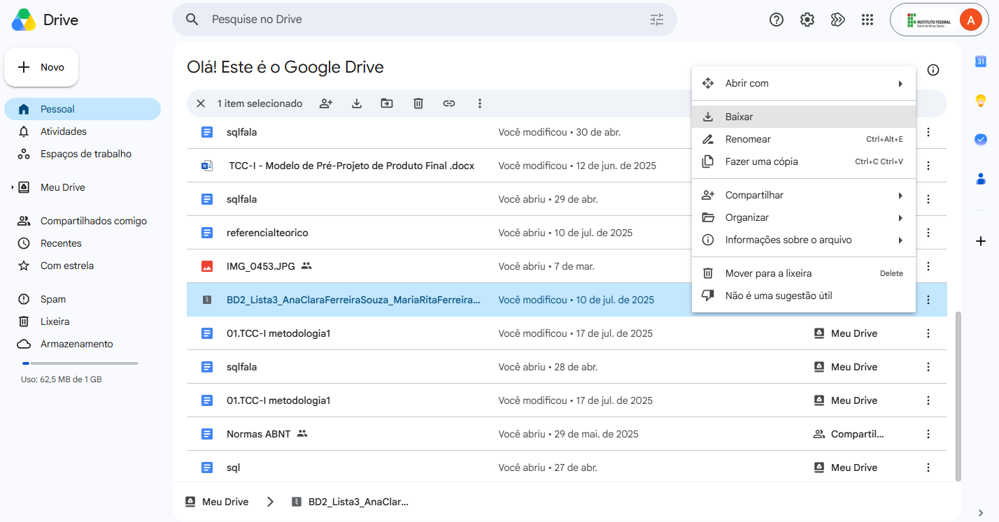Go to Pessoal in sidebar
The height and width of the screenshot is (522, 999).
pos(83,109)
